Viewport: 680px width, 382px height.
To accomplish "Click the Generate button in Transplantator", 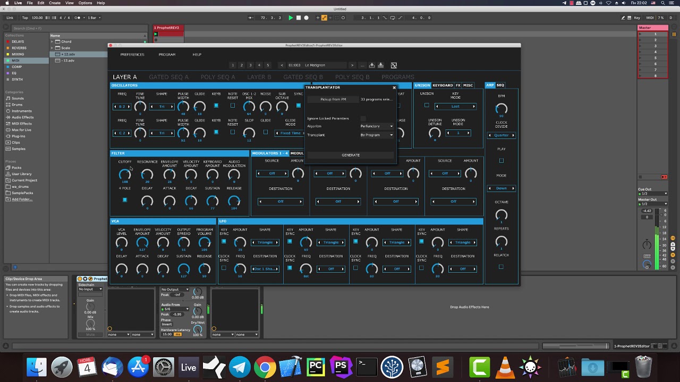I will pyautogui.click(x=351, y=155).
